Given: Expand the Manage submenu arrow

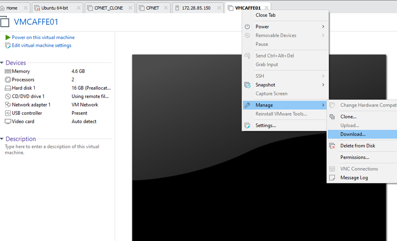Looking at the screenshot, I should point(323,105).
